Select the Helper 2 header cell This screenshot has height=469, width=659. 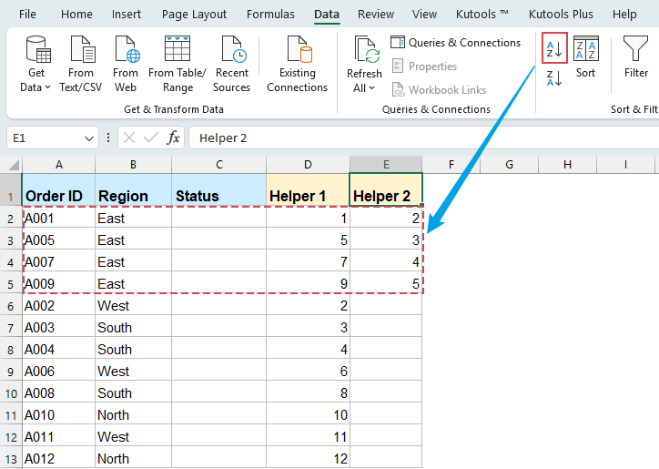coord(386,189)
